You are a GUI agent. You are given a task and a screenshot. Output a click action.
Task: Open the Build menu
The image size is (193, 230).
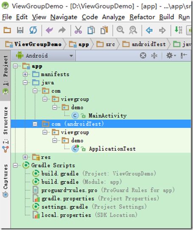(x=167, y=17)
